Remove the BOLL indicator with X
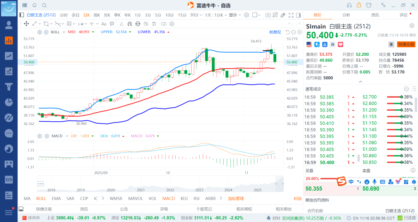 [46, 32]
